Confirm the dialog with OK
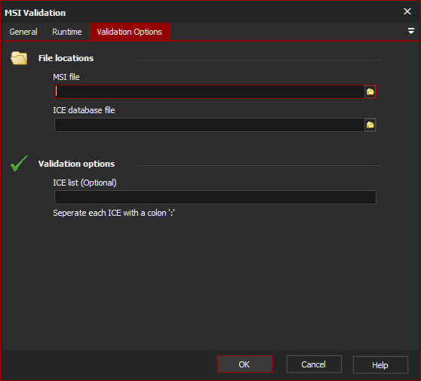Image resolution: width=421 pixels, height=381 pixels. [244, 364]
